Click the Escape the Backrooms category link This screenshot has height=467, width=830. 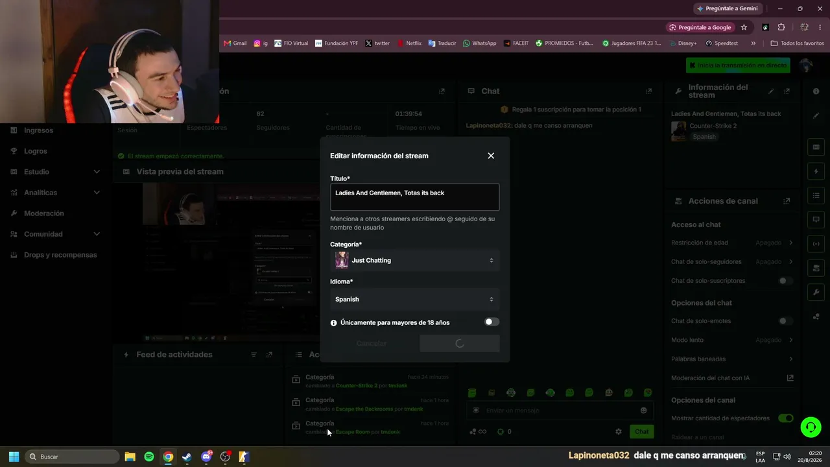pos(364,409)
